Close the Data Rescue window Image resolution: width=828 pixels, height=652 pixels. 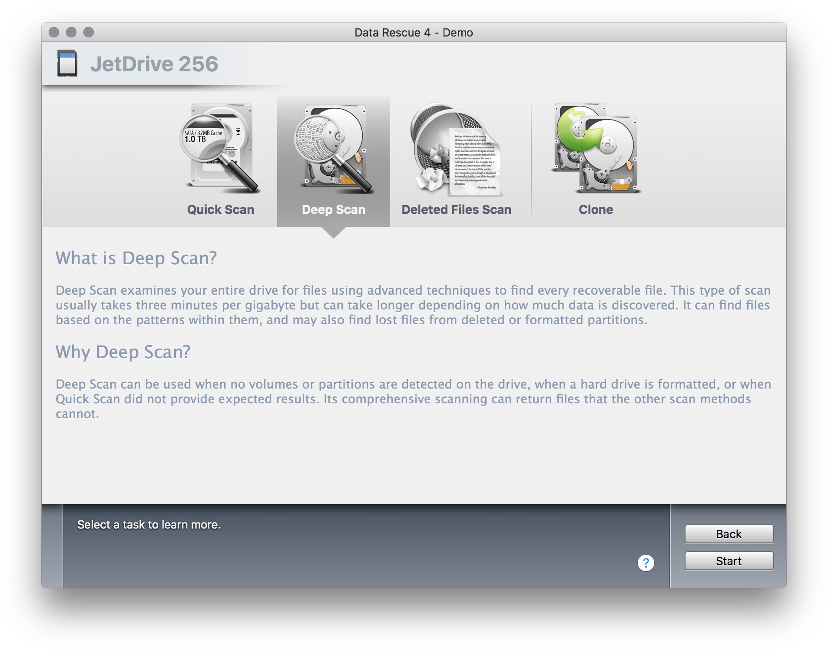point(54,32)
